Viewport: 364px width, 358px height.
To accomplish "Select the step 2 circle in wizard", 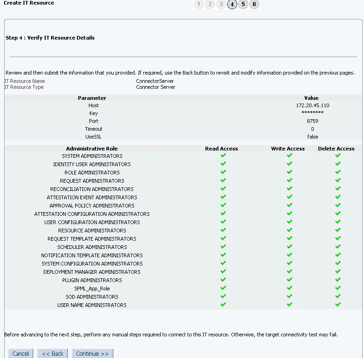I will point(210,4).
